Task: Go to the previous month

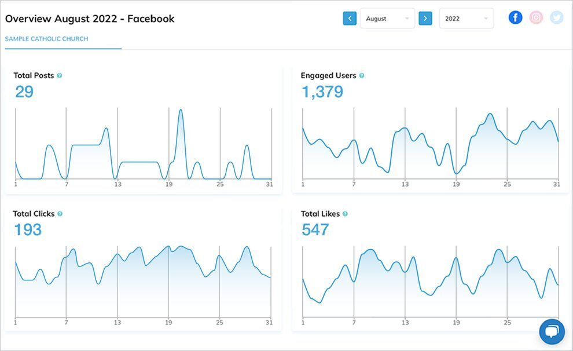Action: click(350, 18)
